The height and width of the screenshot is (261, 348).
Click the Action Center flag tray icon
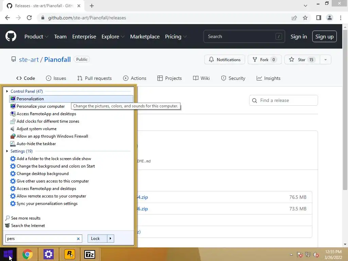coord(300,255)
